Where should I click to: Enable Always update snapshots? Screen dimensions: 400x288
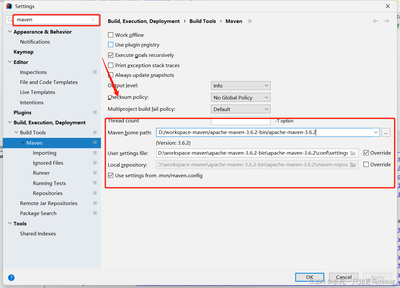[x=111, y=75]
